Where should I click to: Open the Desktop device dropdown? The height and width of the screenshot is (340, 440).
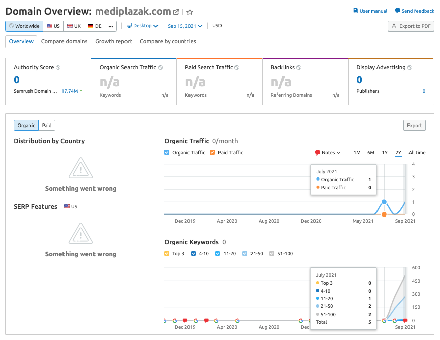tap(142, 26)
